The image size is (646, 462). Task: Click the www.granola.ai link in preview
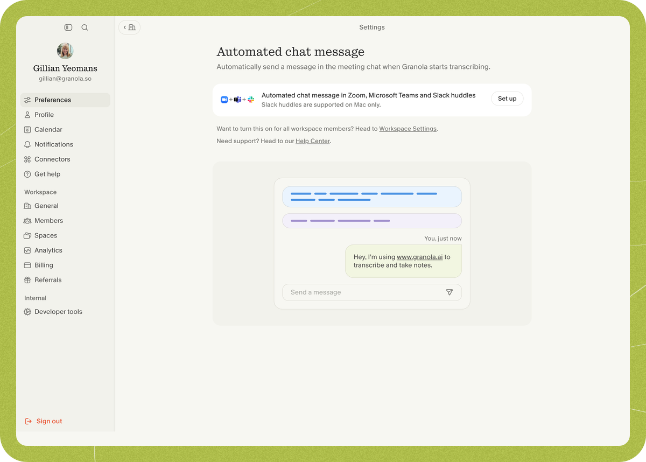pos(419,257)
